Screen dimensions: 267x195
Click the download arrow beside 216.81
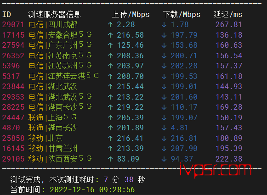pos(164,139)
